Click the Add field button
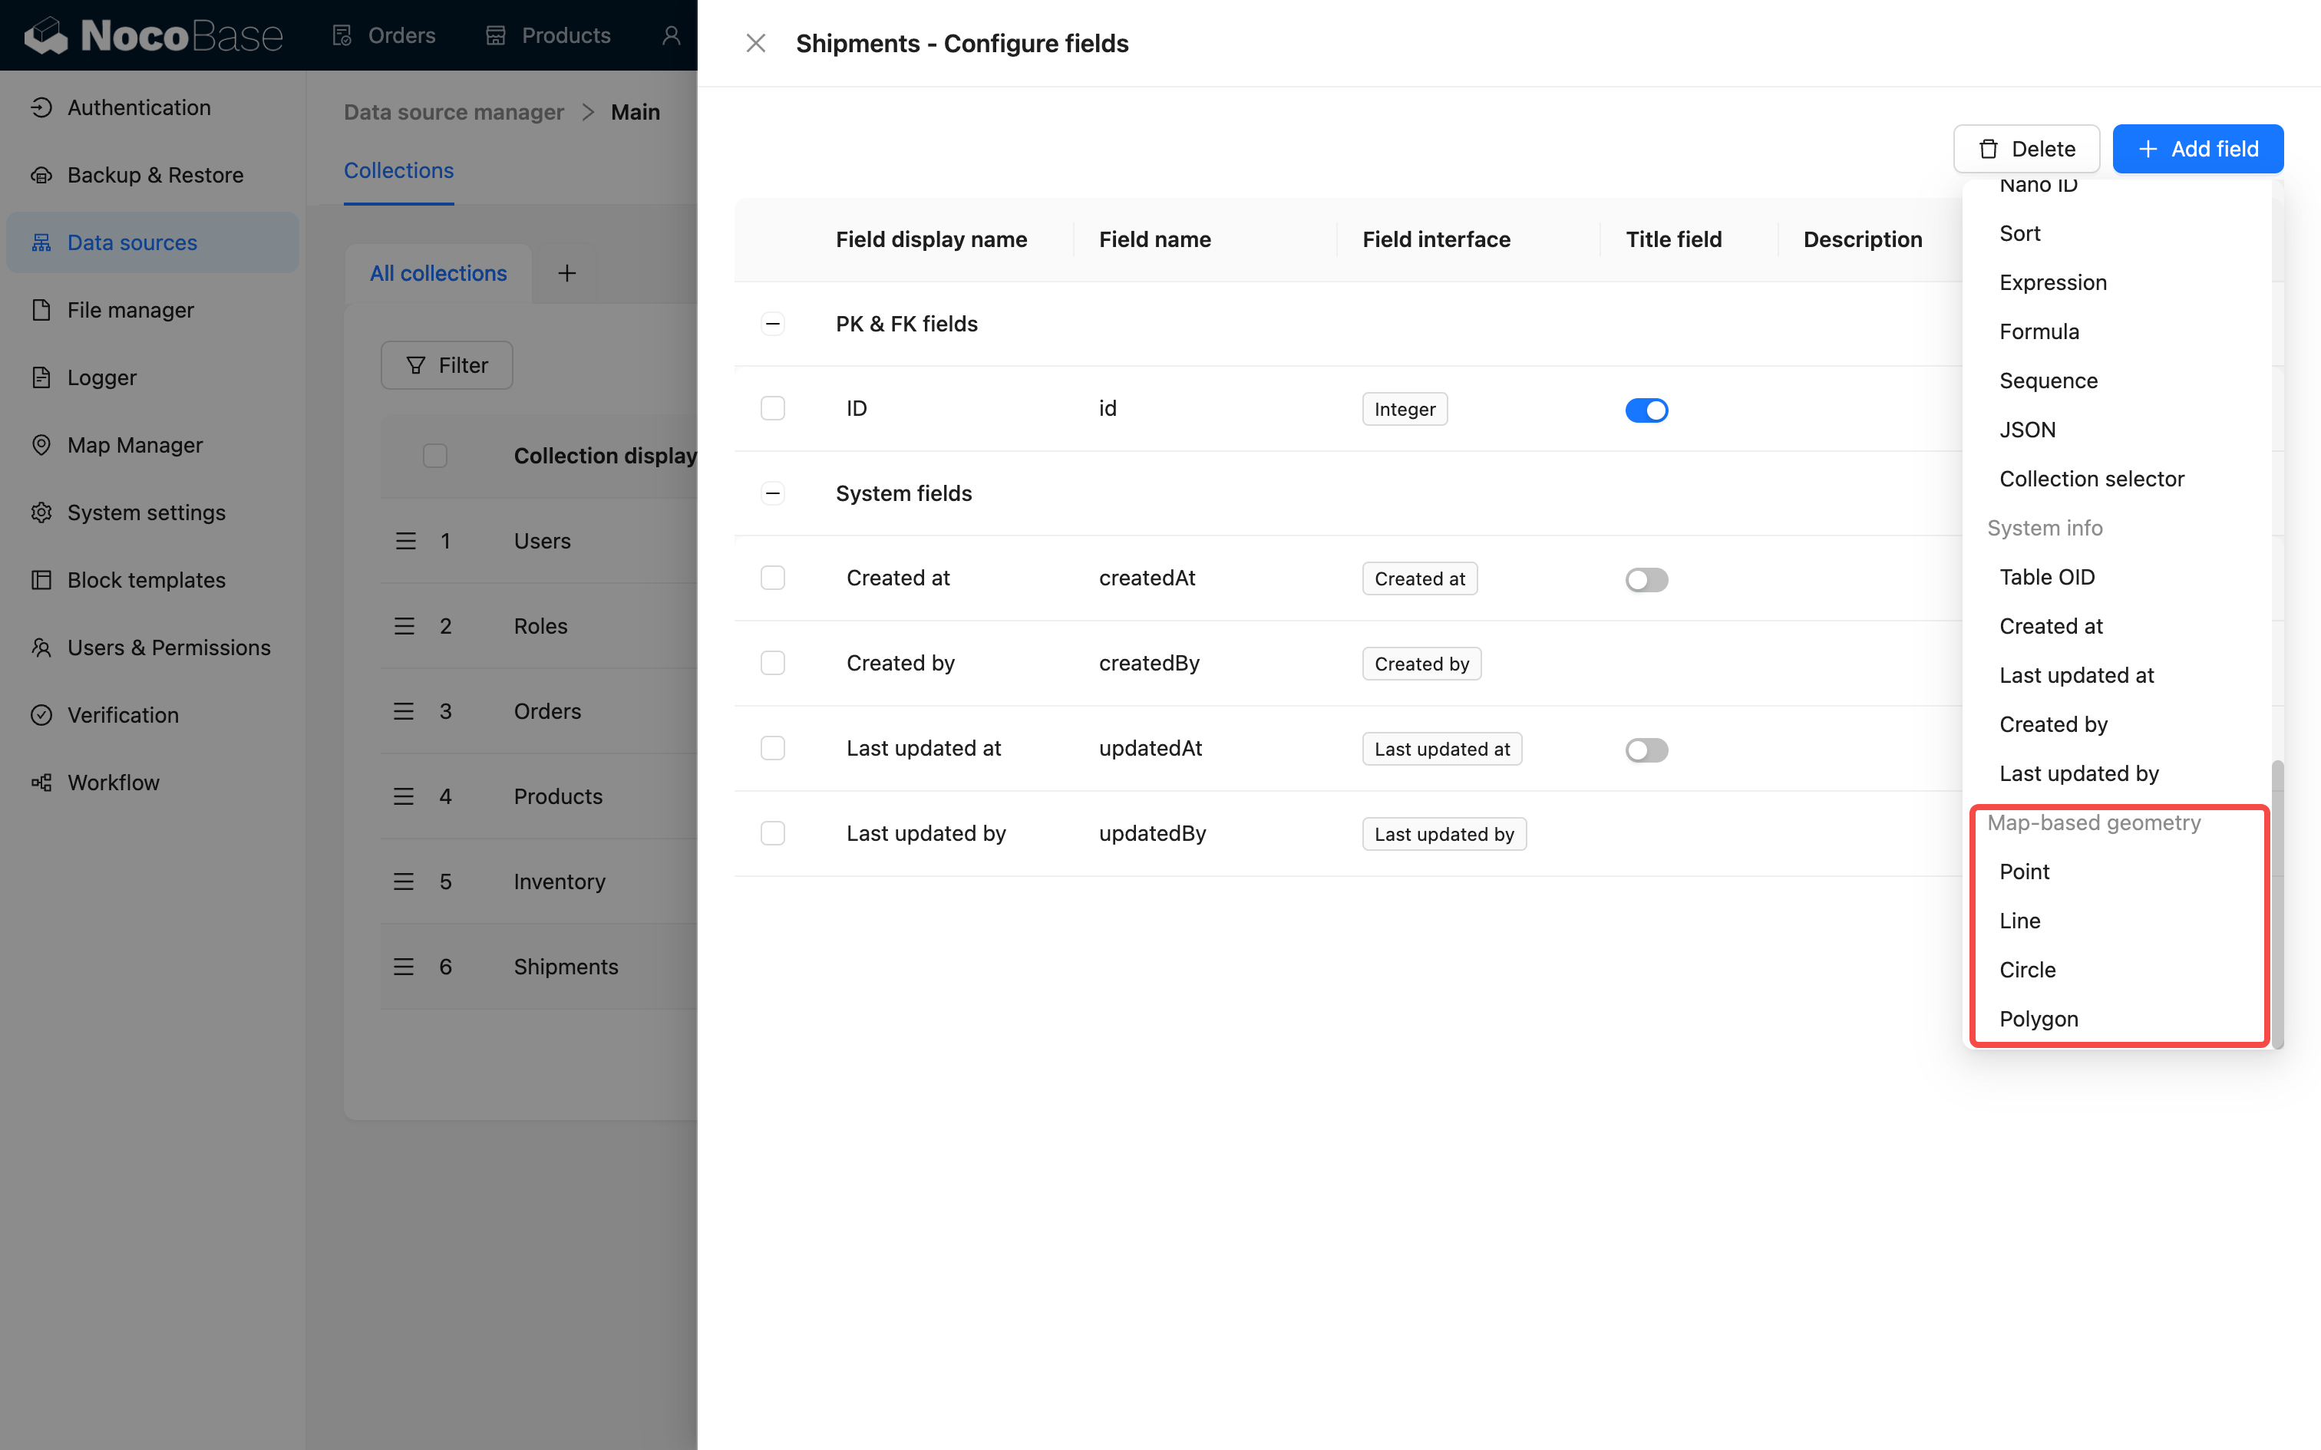This screenshot has width=2321, height=1450. (x=2197, y=149)
